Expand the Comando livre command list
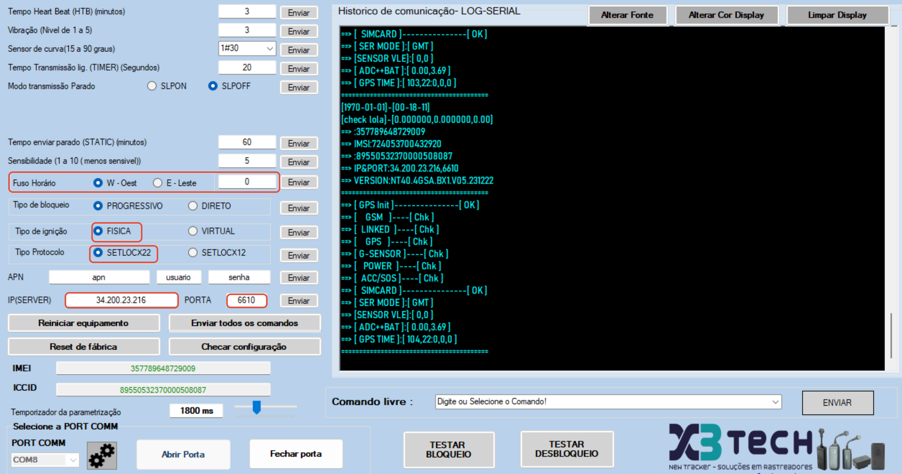Viewport: 902px width, 474px height. coord(775,402)
